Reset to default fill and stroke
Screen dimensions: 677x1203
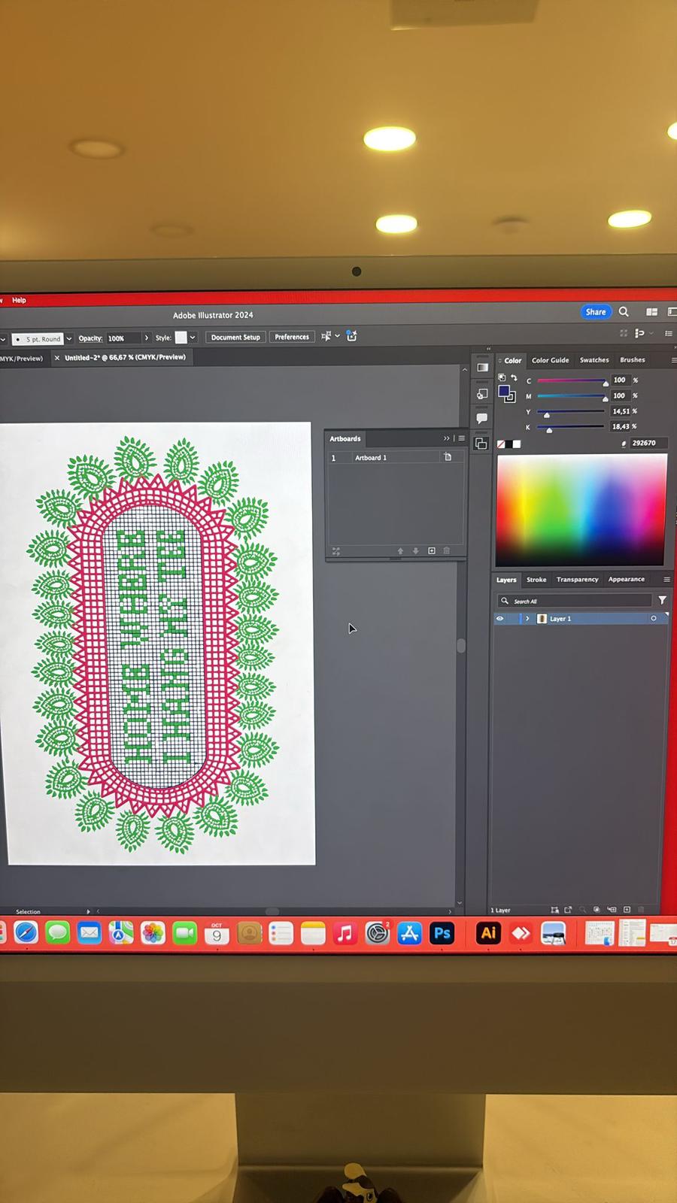[502, 377]
